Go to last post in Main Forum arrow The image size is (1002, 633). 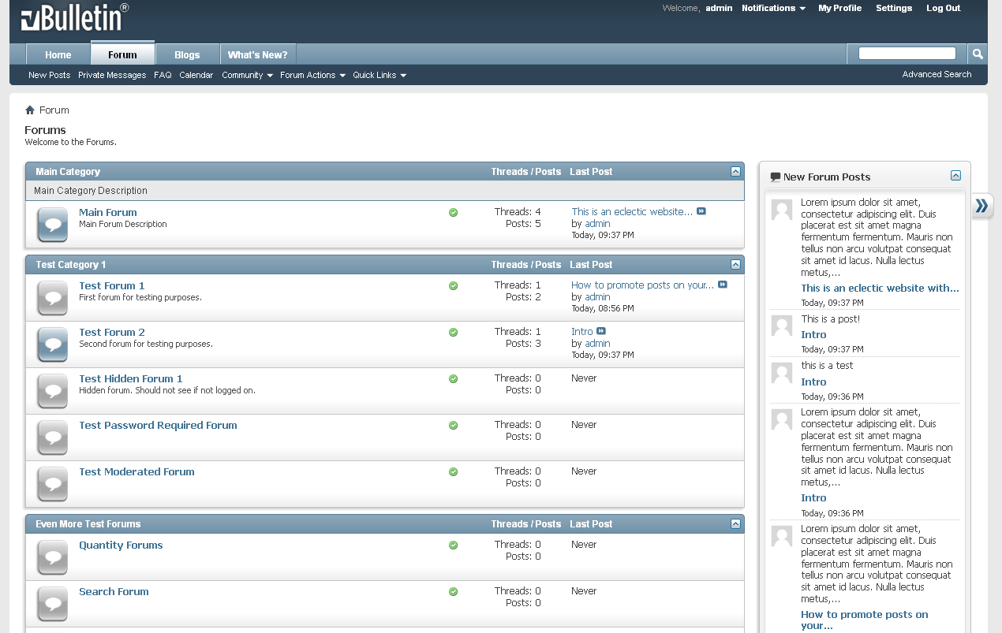701,211
